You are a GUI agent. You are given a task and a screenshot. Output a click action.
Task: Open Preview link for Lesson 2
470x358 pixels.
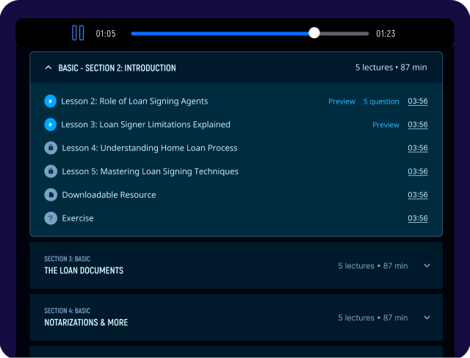click(341, 101)
